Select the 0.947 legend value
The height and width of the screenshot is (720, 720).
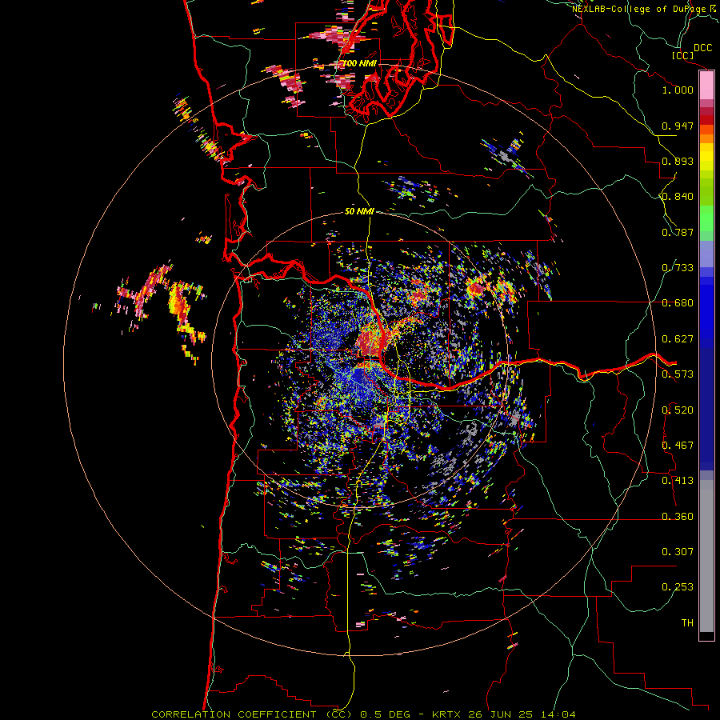(678, 126)
